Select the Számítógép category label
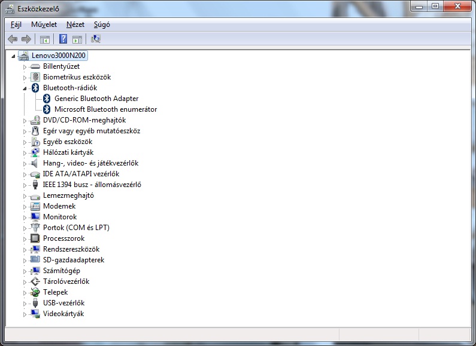The image size is (476, 346). pos(62,271)
